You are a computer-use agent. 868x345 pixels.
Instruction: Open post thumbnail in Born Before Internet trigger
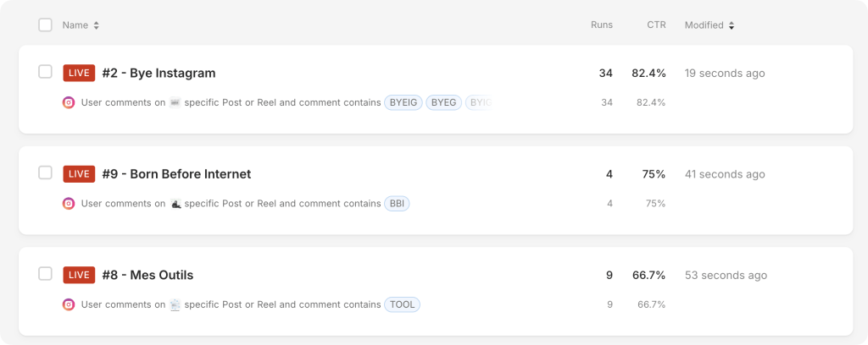coord(175,204)
